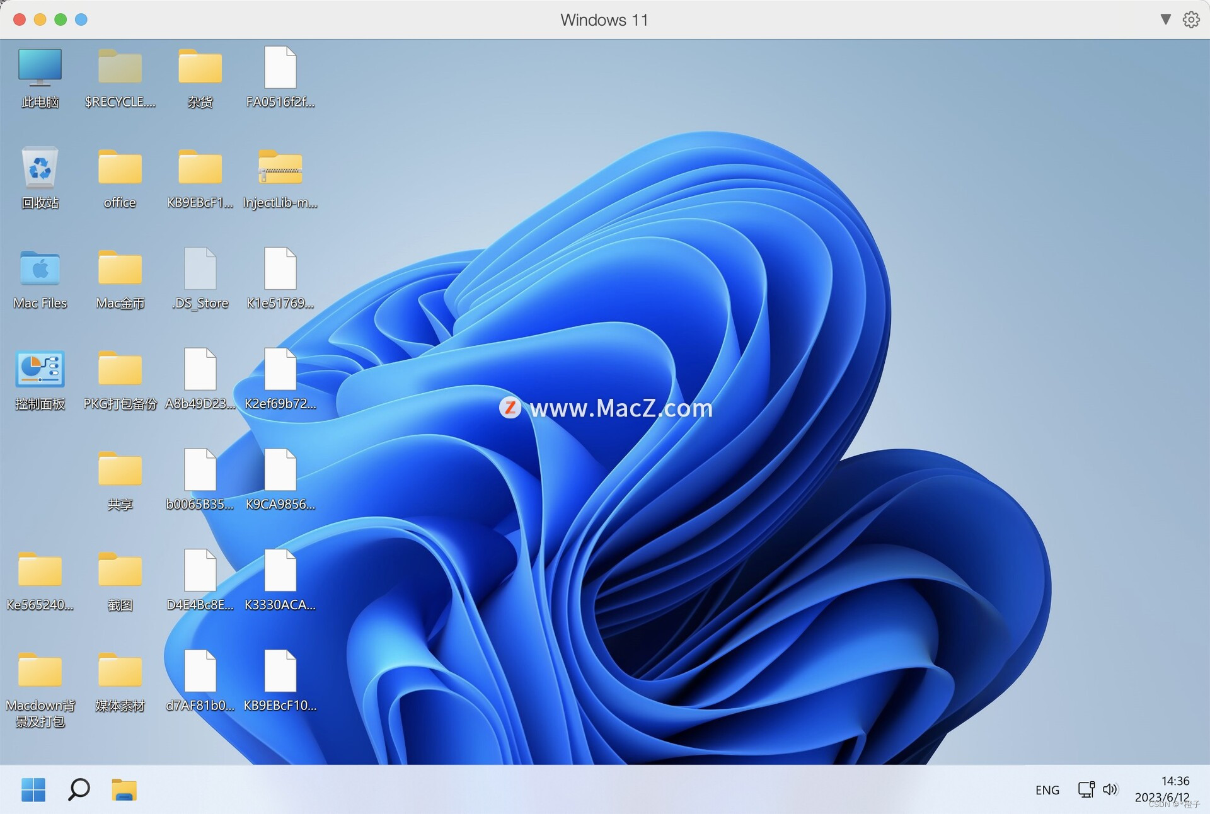Toggle network display icon in taskbar

point(1087,788)
